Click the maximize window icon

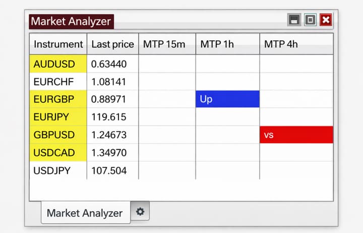click(310, 20)
